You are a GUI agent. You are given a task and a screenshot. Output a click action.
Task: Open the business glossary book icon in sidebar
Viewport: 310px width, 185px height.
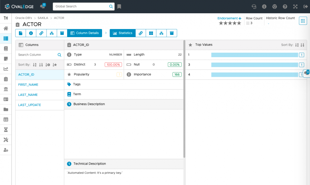[6, 49]
